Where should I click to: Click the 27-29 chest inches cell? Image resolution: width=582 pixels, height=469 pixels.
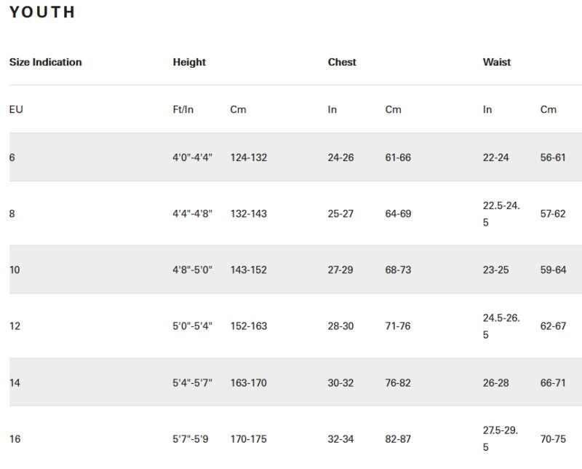[x=340, y=269]
